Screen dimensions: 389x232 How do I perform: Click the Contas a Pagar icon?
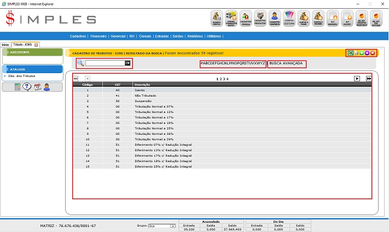click(x=304, y=18)
